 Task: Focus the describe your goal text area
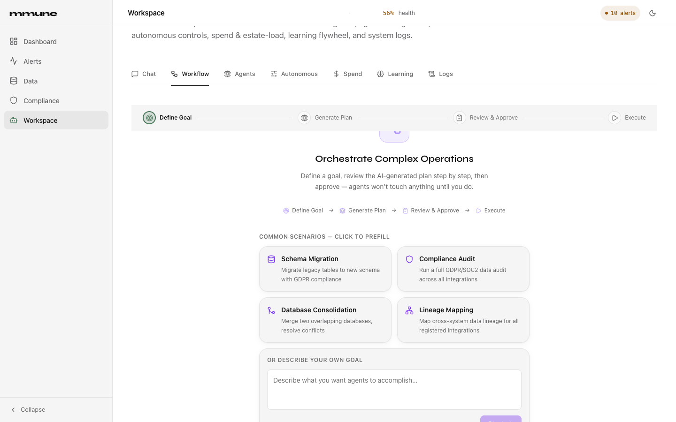pos(394,390)
